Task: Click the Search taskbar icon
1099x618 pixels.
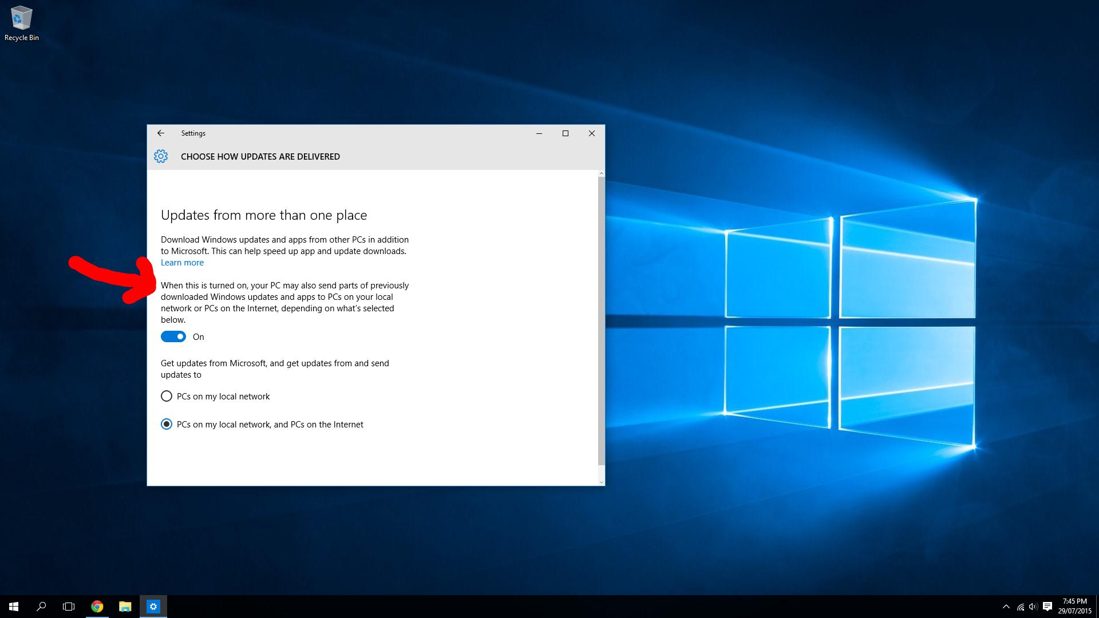Action: pos(42,606)
